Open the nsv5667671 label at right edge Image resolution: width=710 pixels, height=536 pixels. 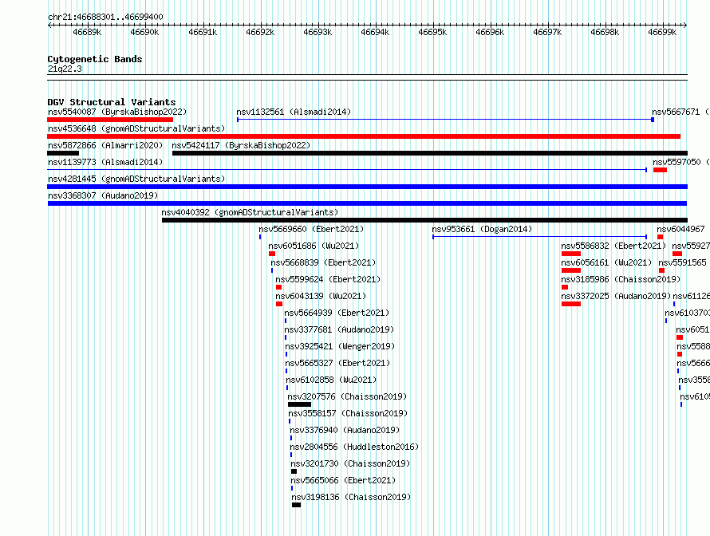click(680, 112)
